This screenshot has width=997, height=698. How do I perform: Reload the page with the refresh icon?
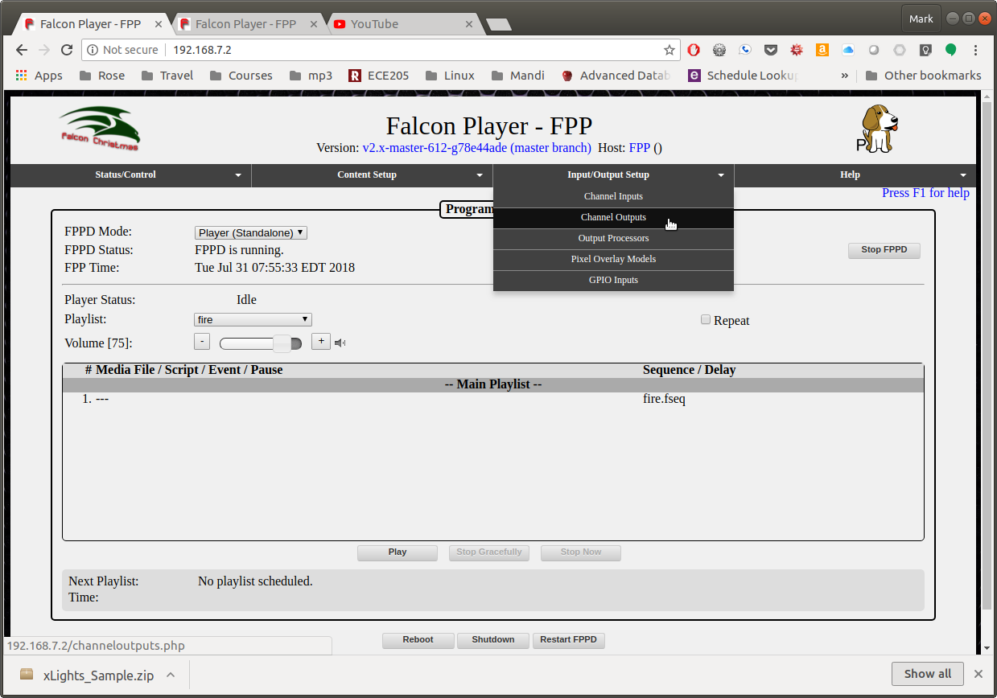[x=66, y=49]
